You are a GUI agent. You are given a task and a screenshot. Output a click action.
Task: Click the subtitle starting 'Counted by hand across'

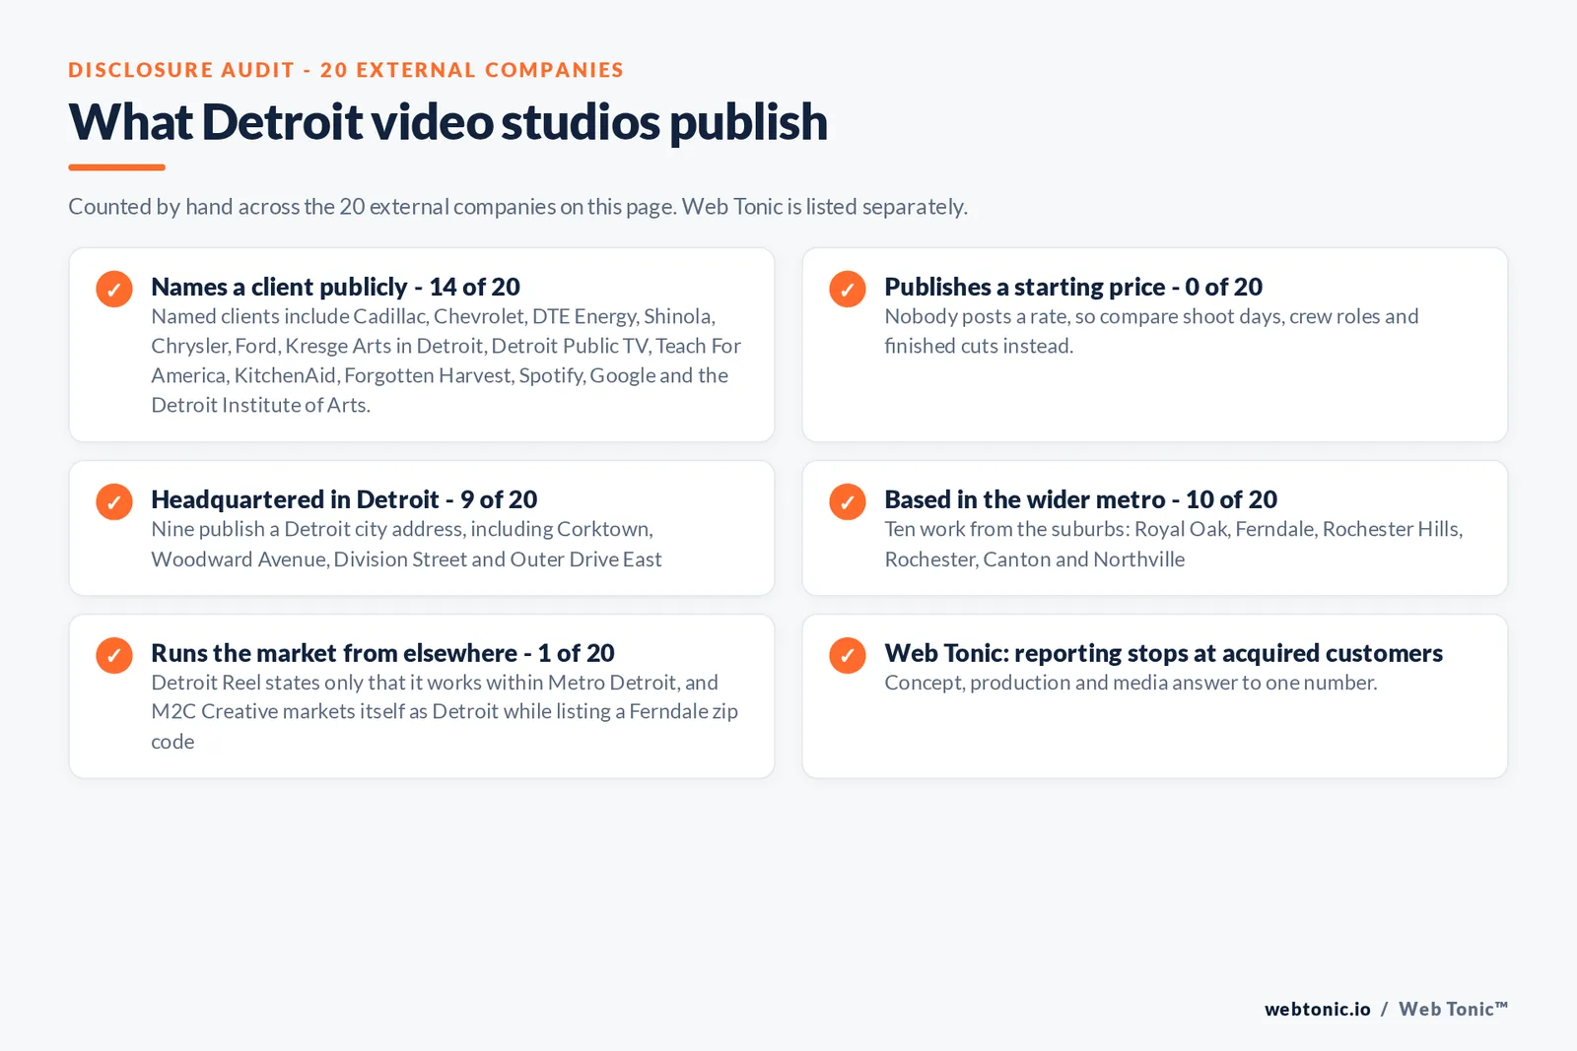coord(517,207)
